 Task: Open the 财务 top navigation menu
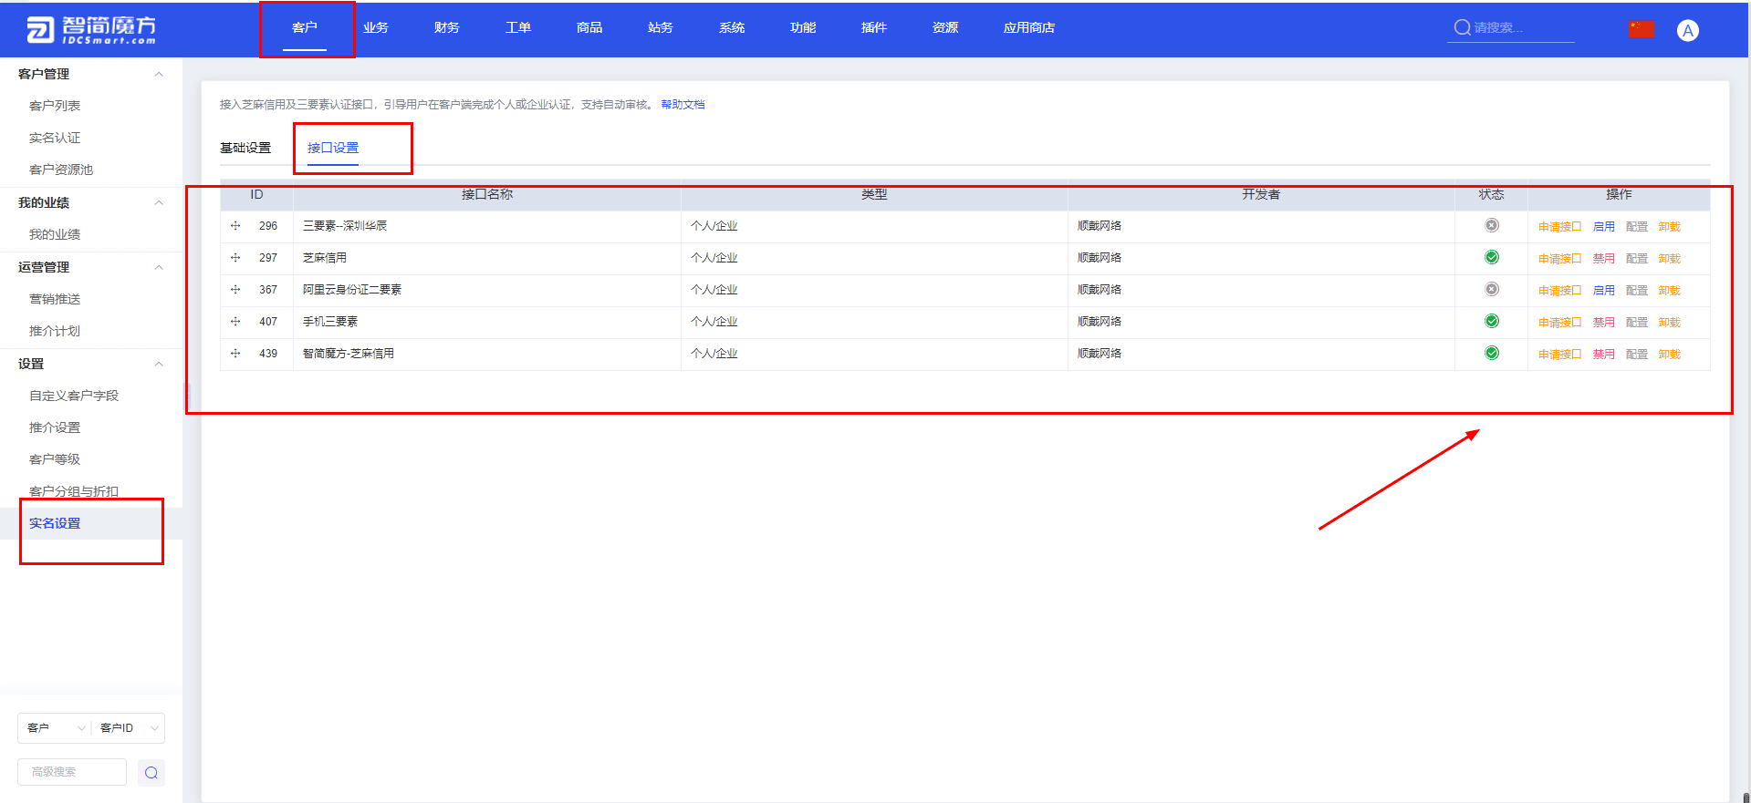coord(447,28)
